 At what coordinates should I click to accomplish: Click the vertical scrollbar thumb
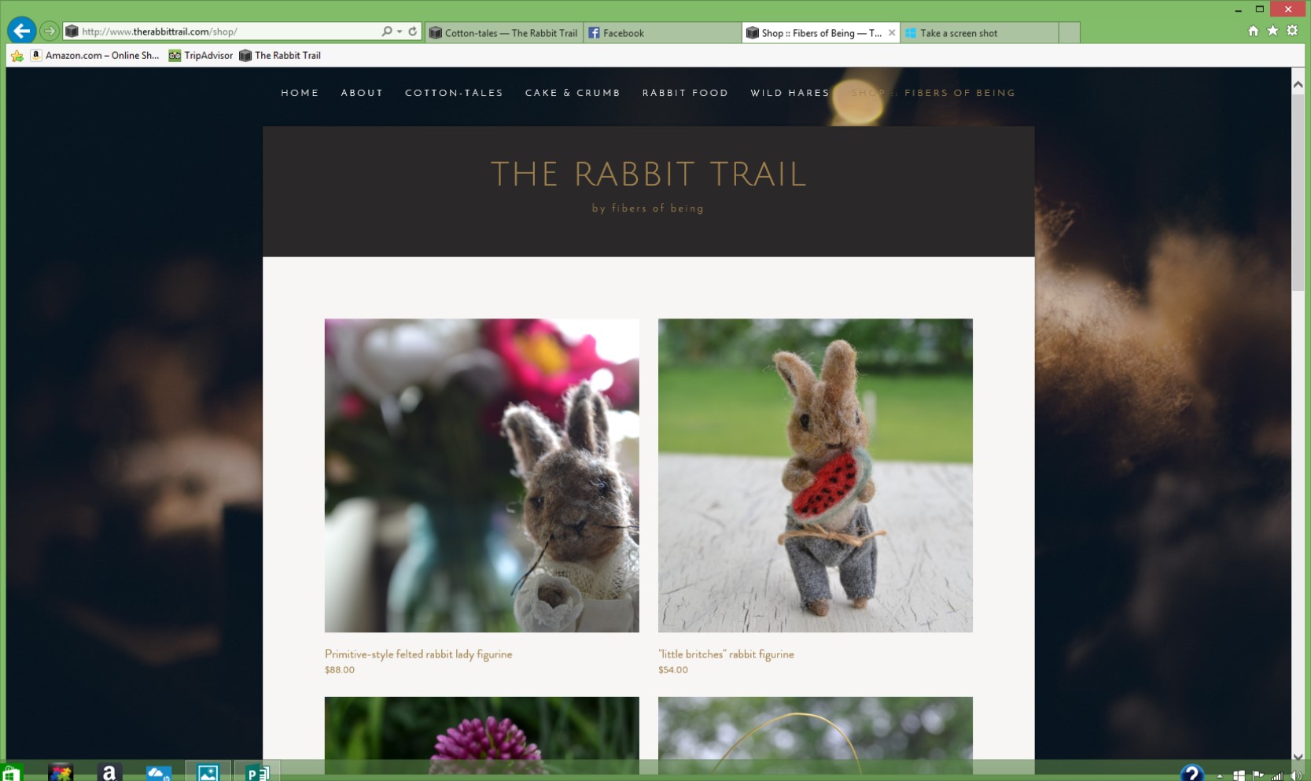pyautogui.click(x=1298, y=193)
